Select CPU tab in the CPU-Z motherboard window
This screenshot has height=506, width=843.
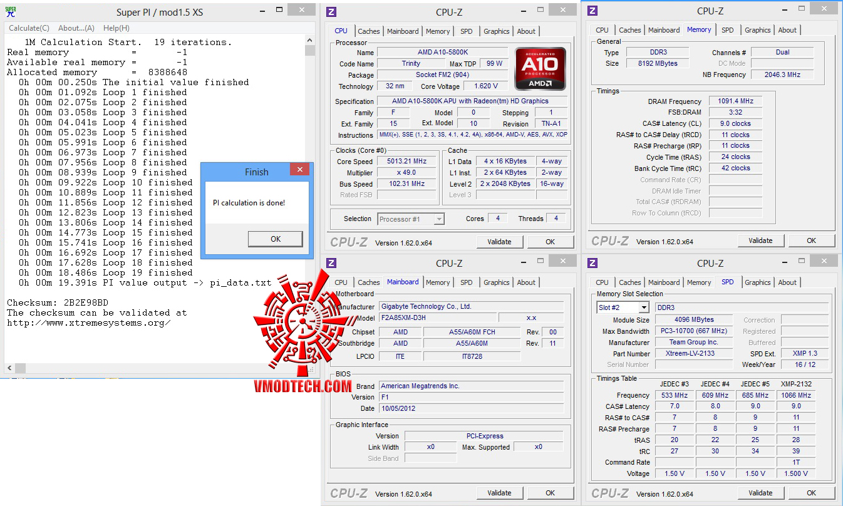(x=341, y=282)
